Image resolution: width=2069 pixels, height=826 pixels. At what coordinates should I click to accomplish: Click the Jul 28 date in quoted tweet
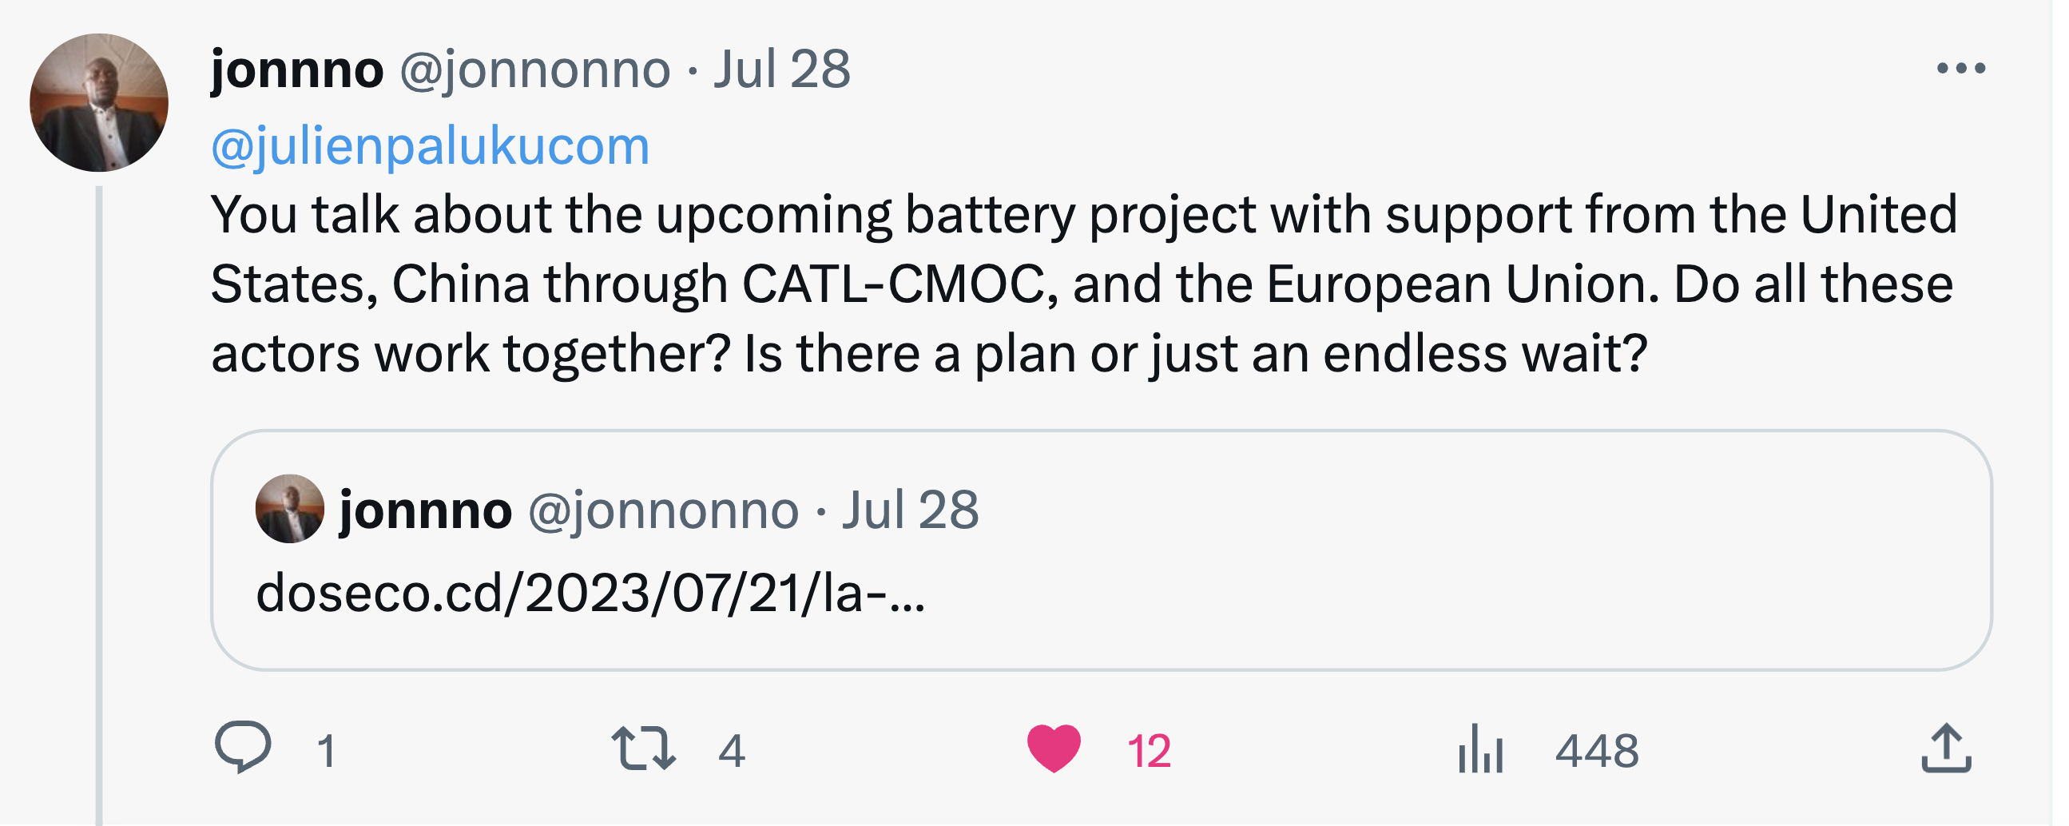pos(910,510)
